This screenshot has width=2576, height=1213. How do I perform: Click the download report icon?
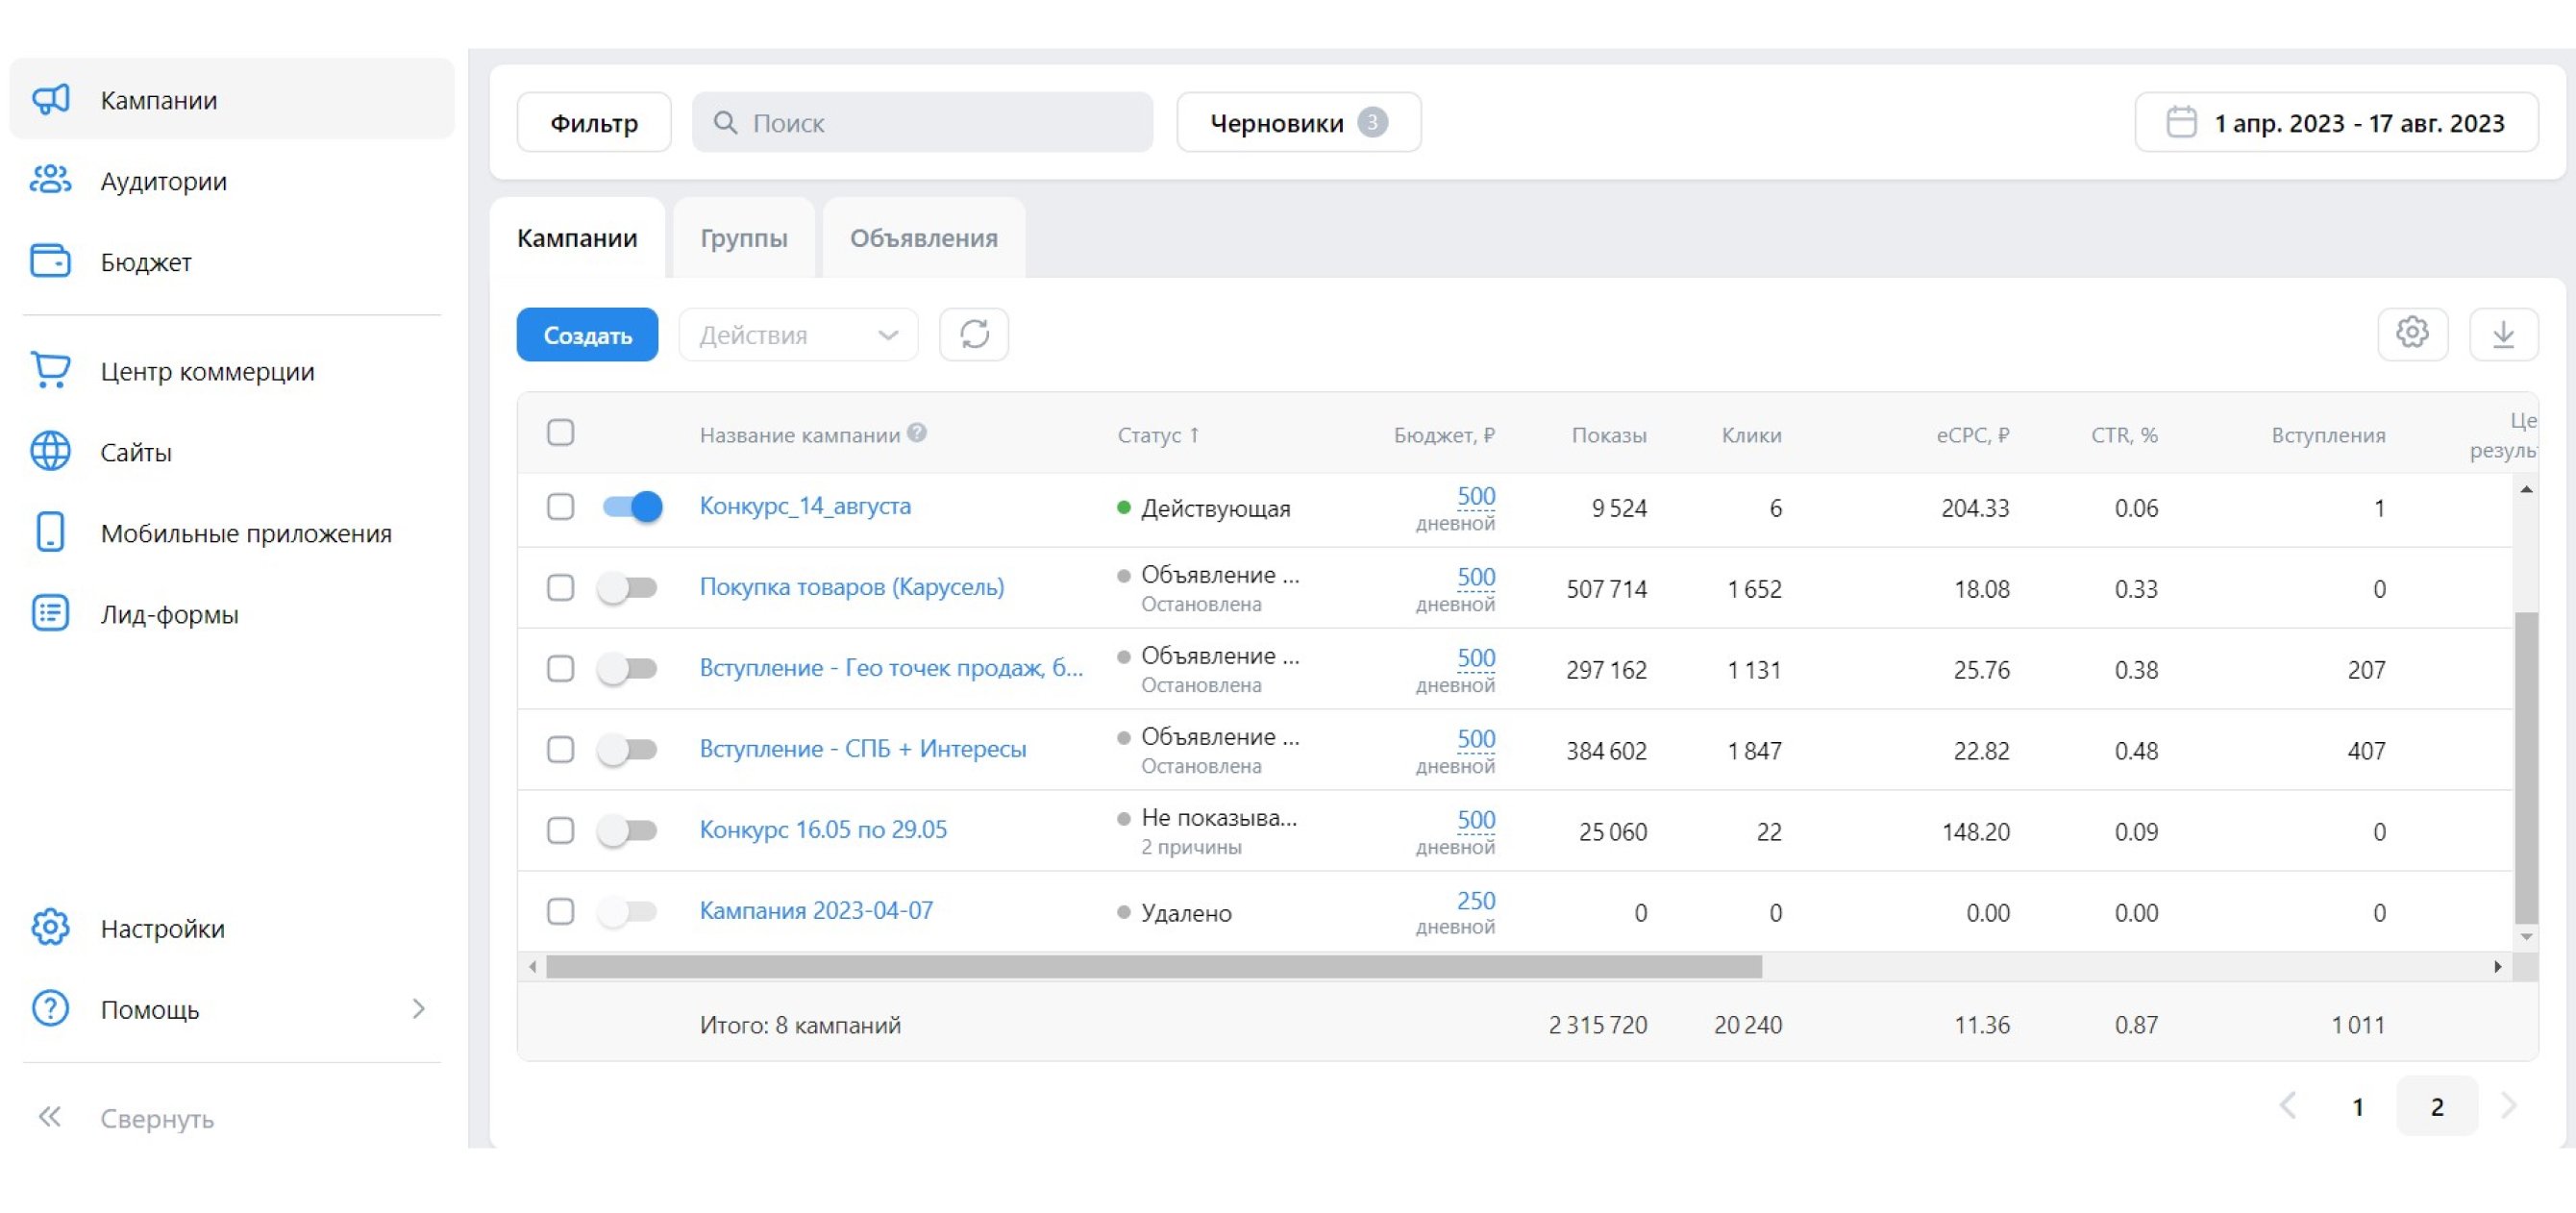(2502, 334)
